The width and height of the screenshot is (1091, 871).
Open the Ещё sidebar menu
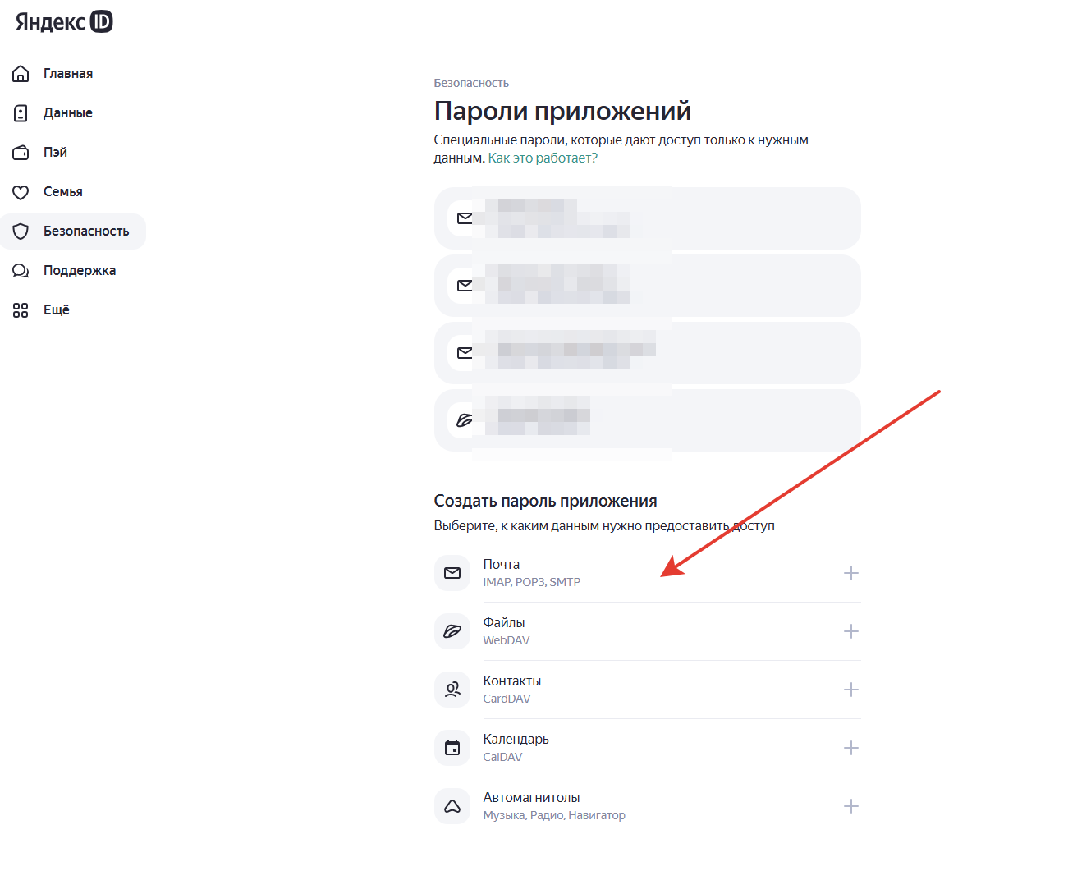[56, 310]
